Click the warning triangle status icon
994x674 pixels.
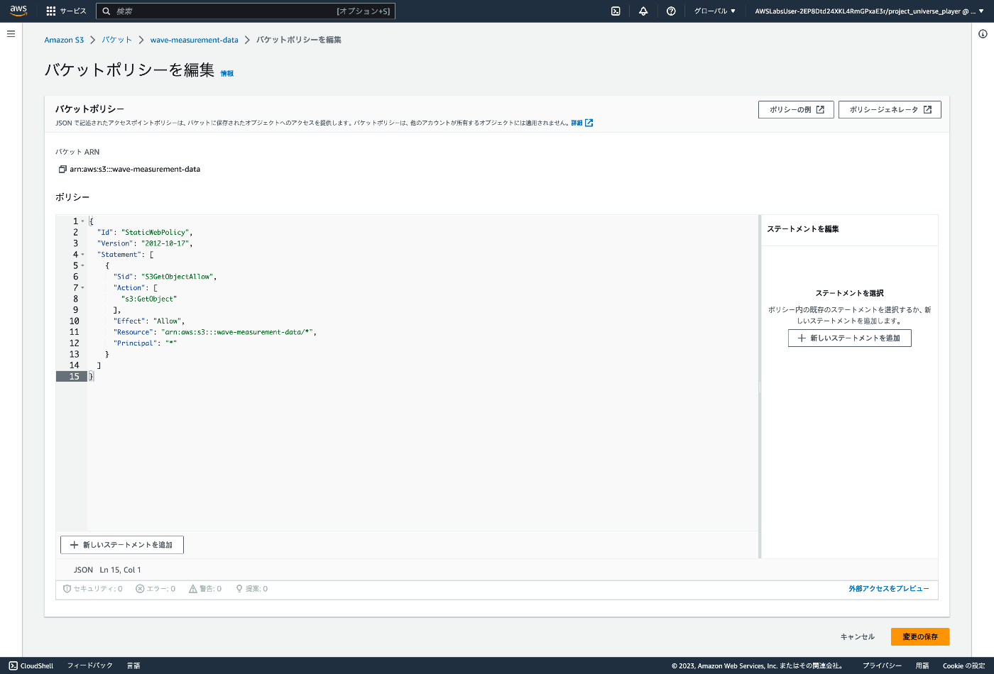click(x=193, y=589)
